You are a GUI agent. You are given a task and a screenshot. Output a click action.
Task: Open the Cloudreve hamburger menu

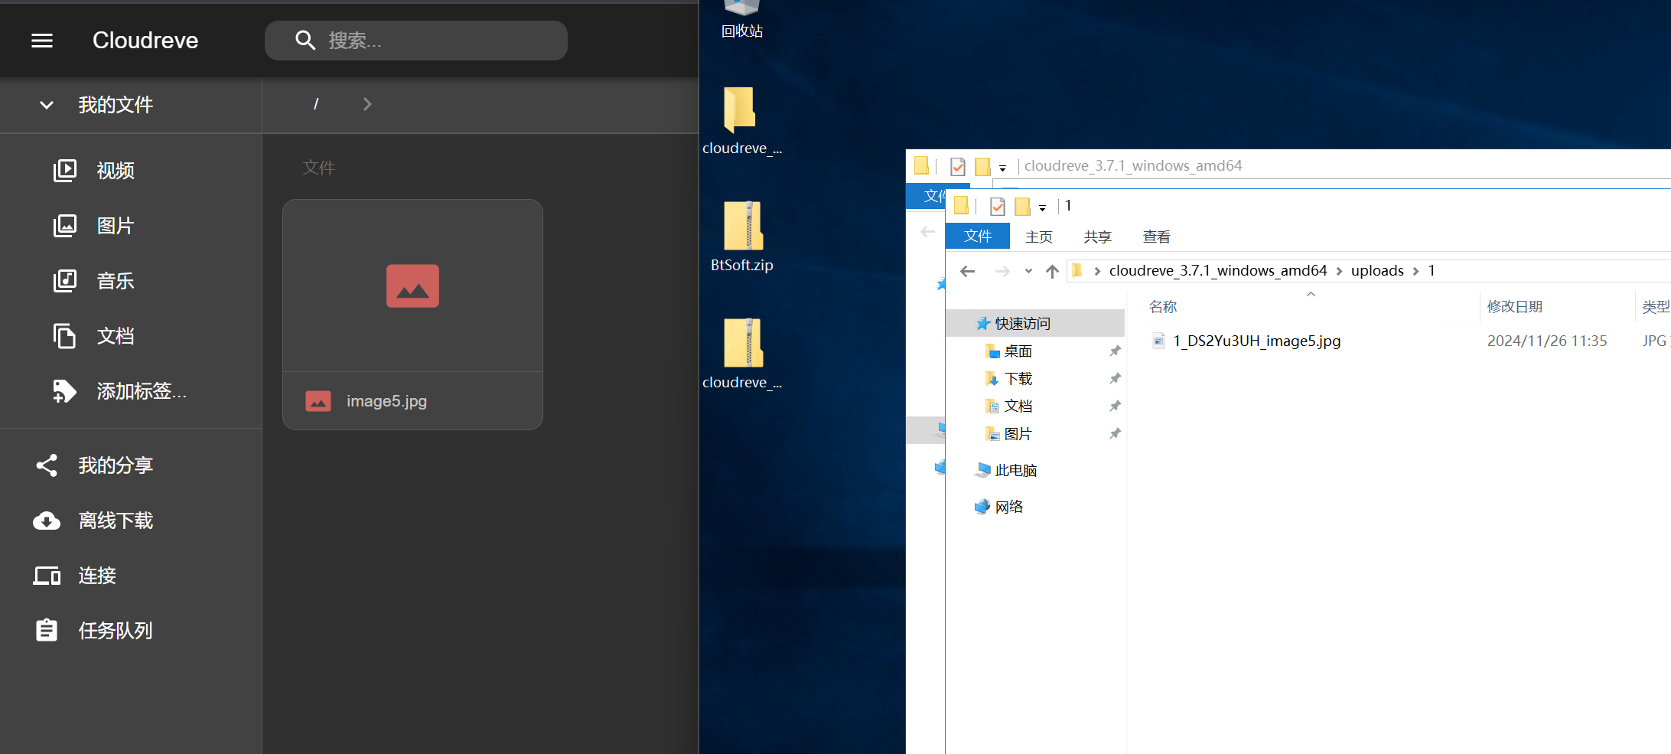point(42,41)
